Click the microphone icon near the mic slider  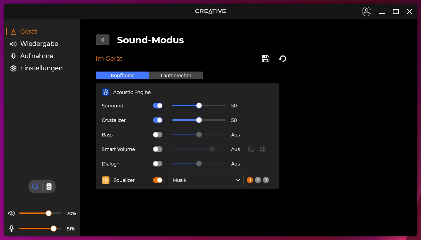(11, 228)
